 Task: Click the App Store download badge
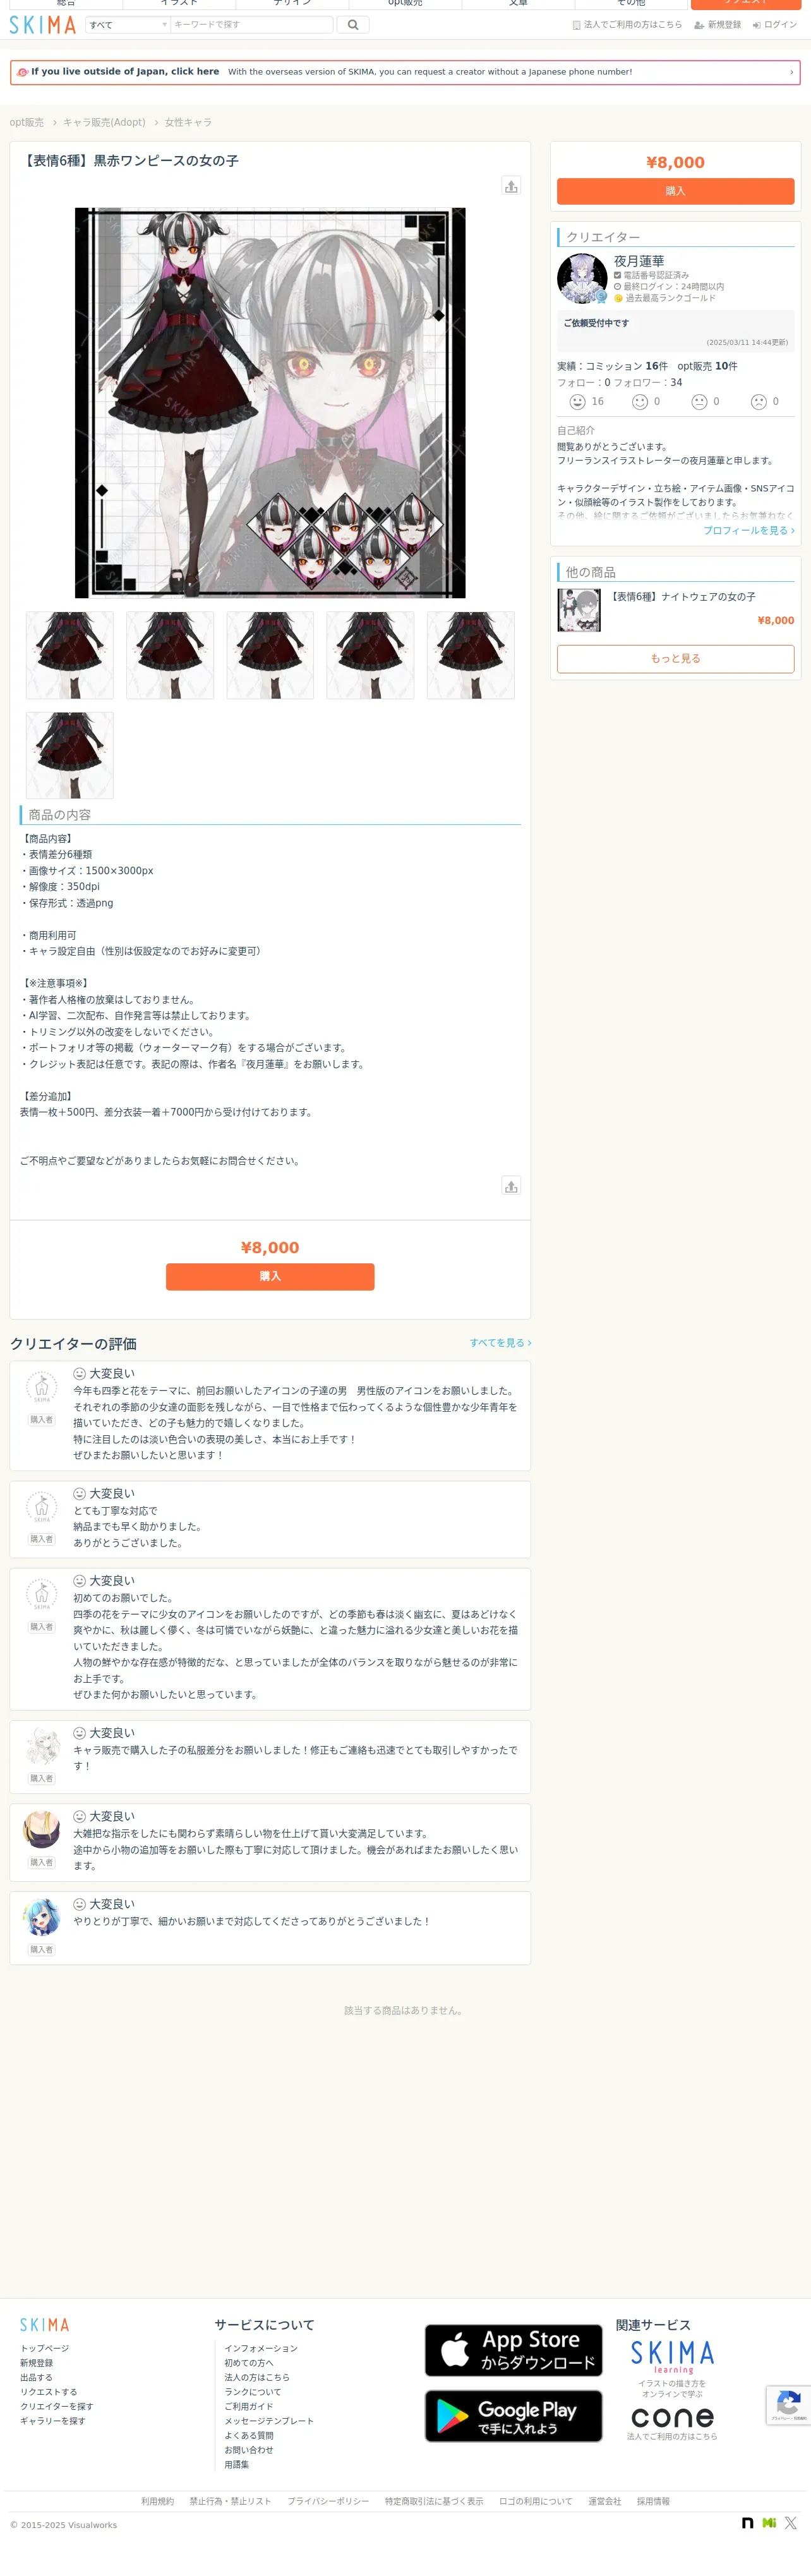[513, 2350]
